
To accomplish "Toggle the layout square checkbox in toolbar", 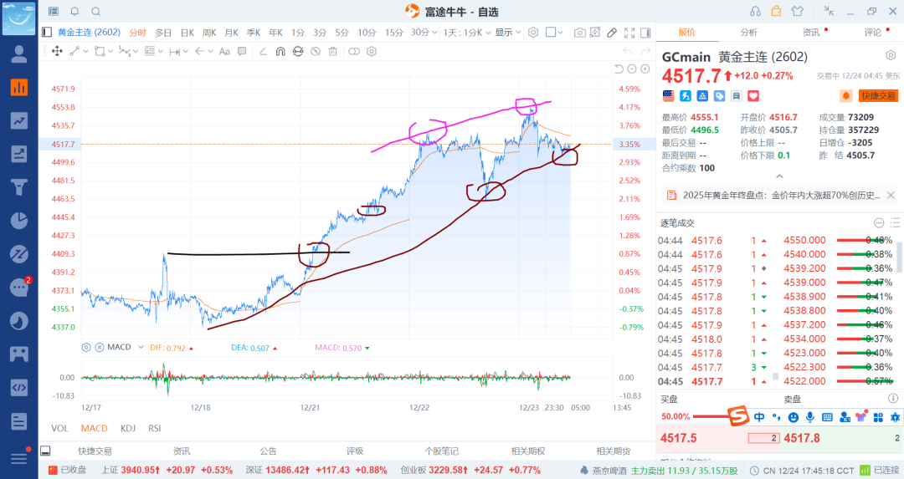I will click(551, 33).
